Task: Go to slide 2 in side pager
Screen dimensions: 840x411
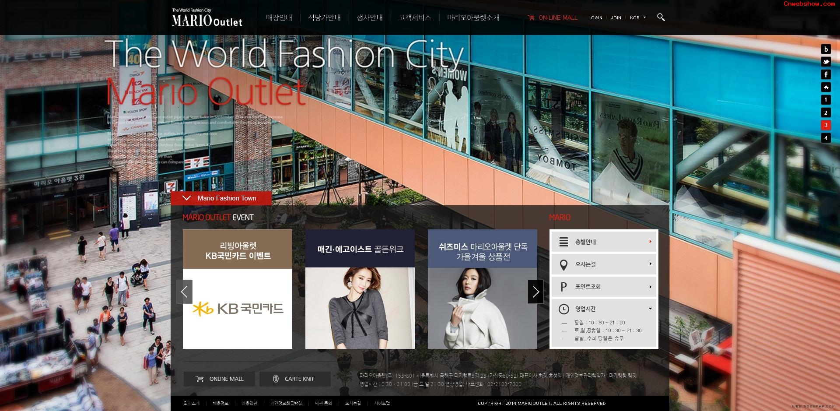Action: [x=826, y=113]
